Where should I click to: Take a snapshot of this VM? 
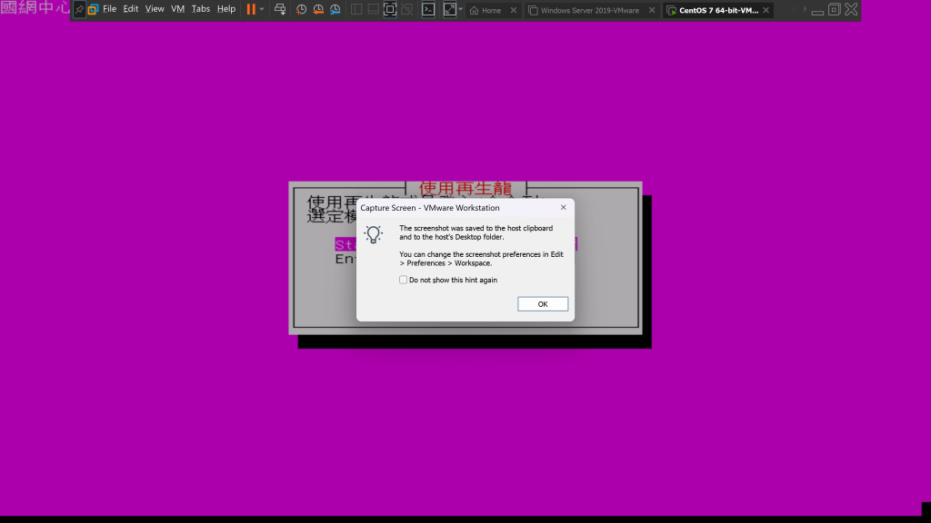click(302, 9)
